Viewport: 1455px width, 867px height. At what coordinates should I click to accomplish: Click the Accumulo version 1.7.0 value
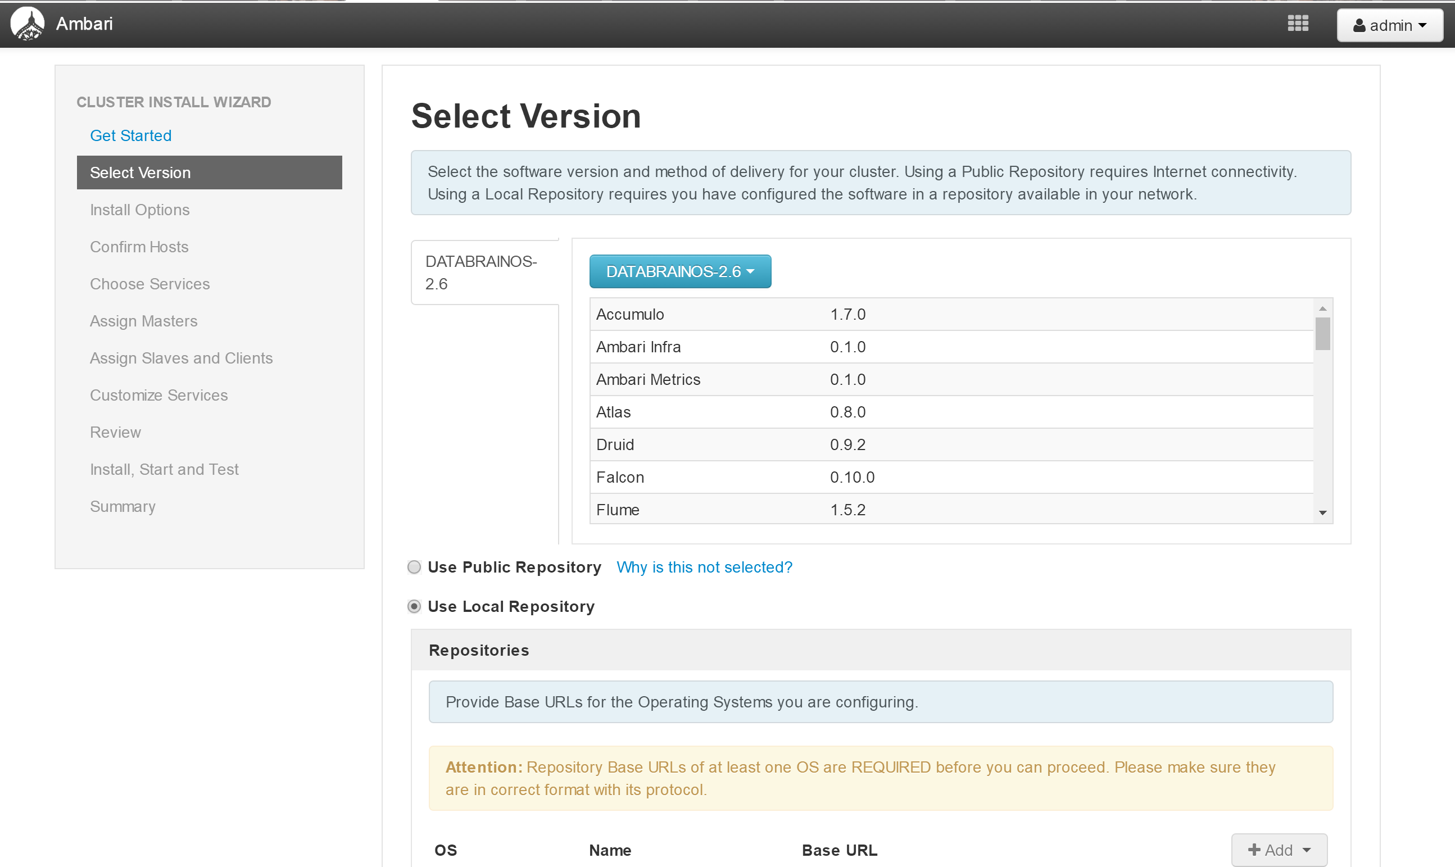(x=848, y=314)
